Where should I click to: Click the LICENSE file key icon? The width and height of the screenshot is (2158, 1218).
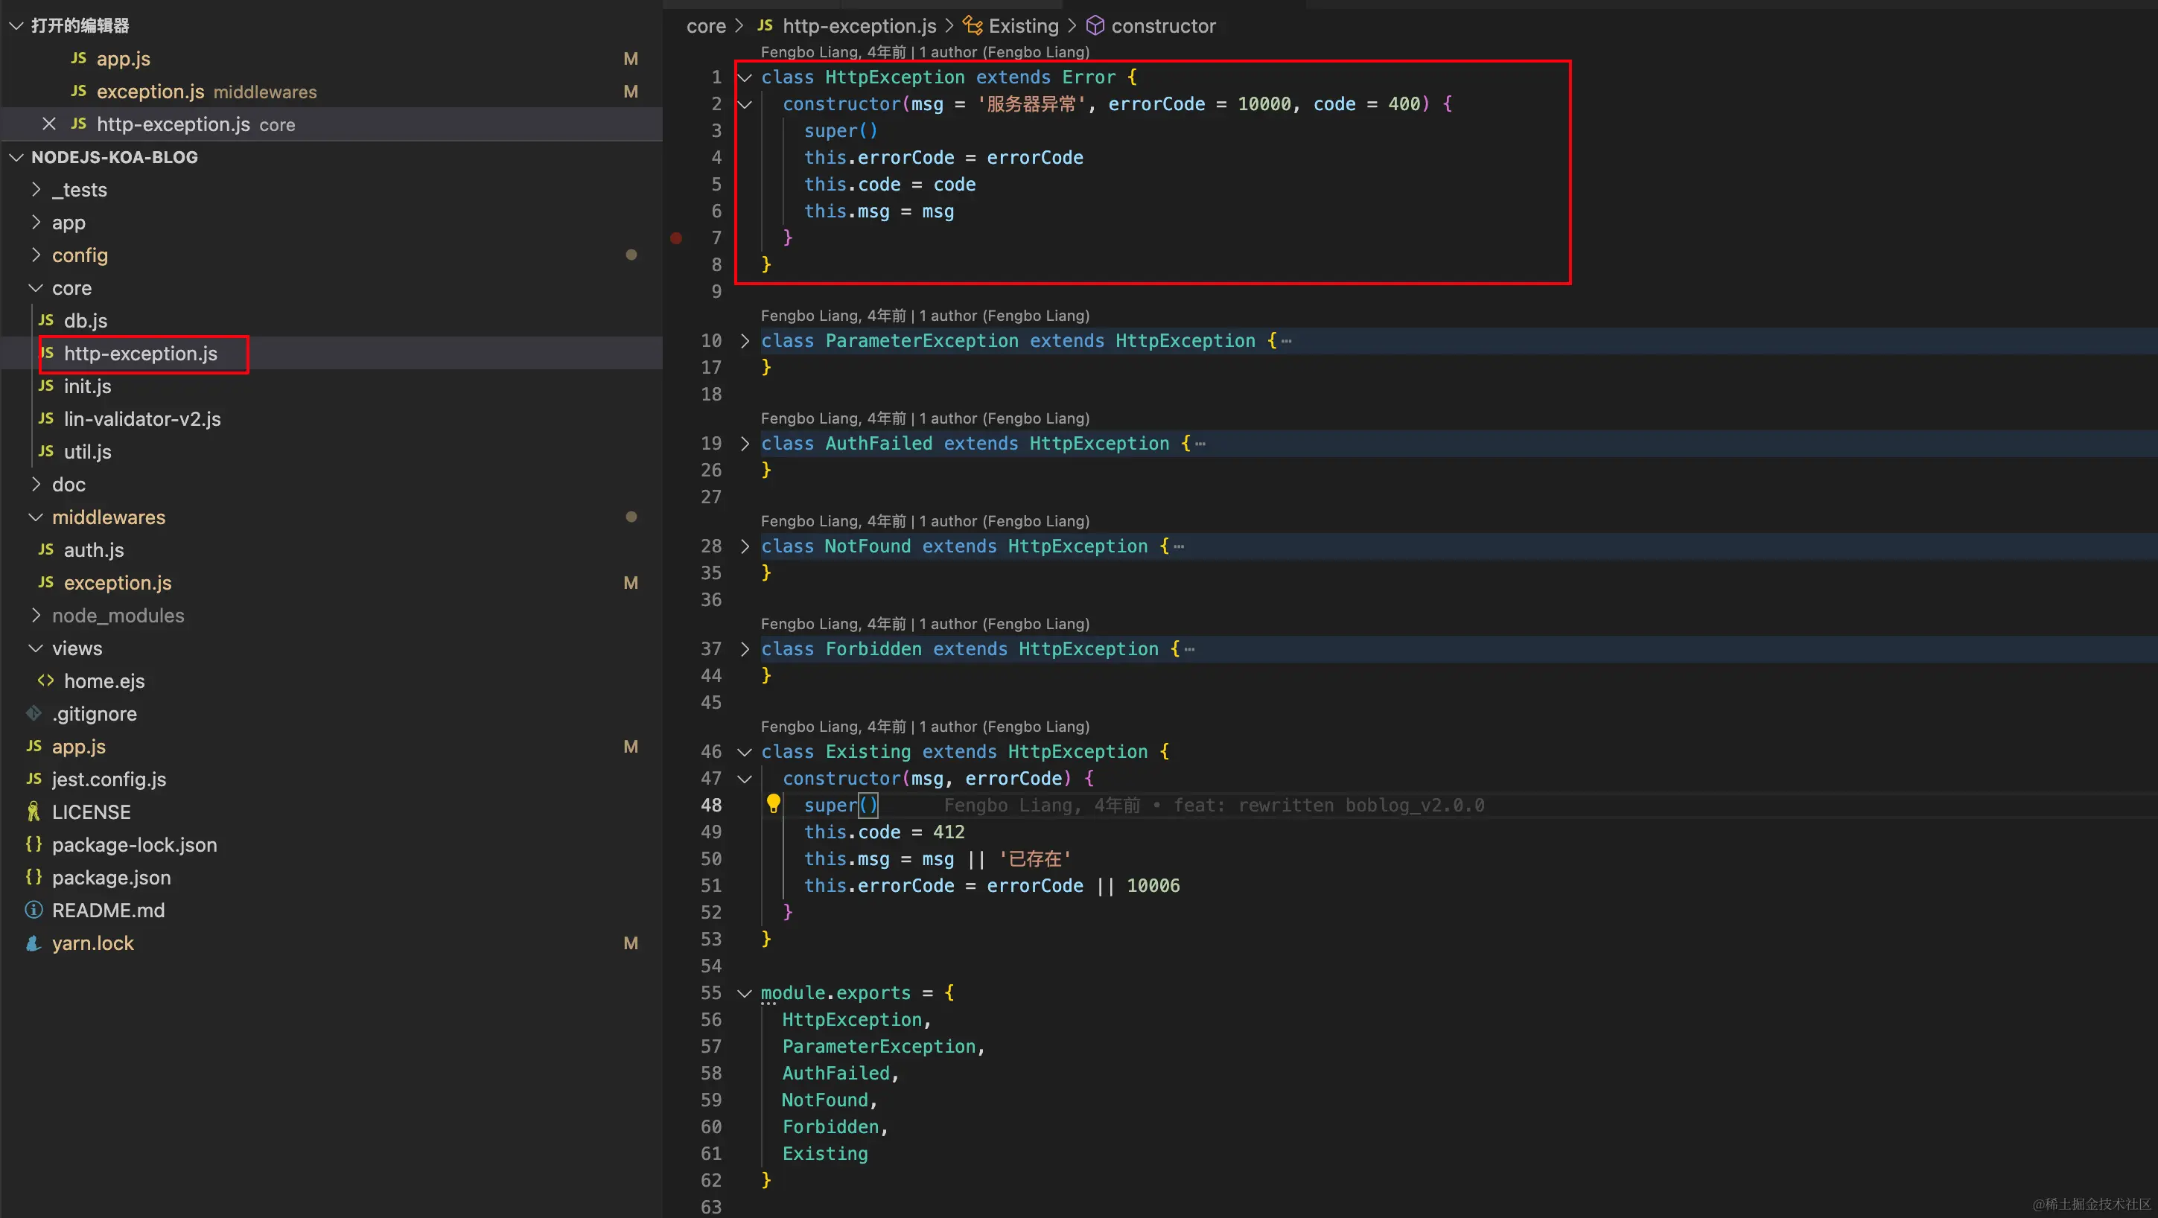coord(34,812)
